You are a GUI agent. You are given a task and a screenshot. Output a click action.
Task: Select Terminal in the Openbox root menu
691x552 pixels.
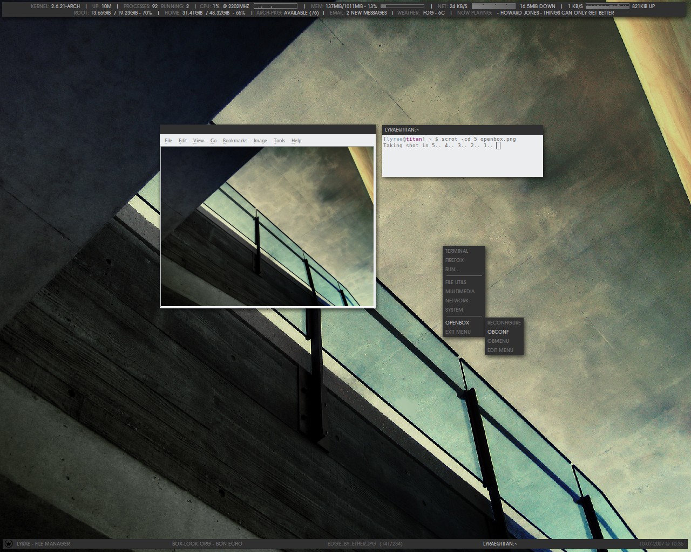click(x=463, y=251)
